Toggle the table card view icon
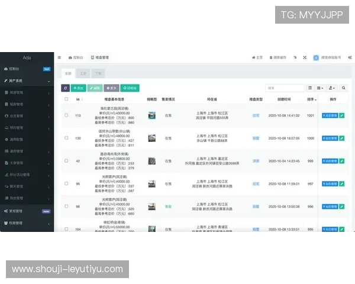The height and width of the screenshot is (284, 355). [x=310, y=88]
